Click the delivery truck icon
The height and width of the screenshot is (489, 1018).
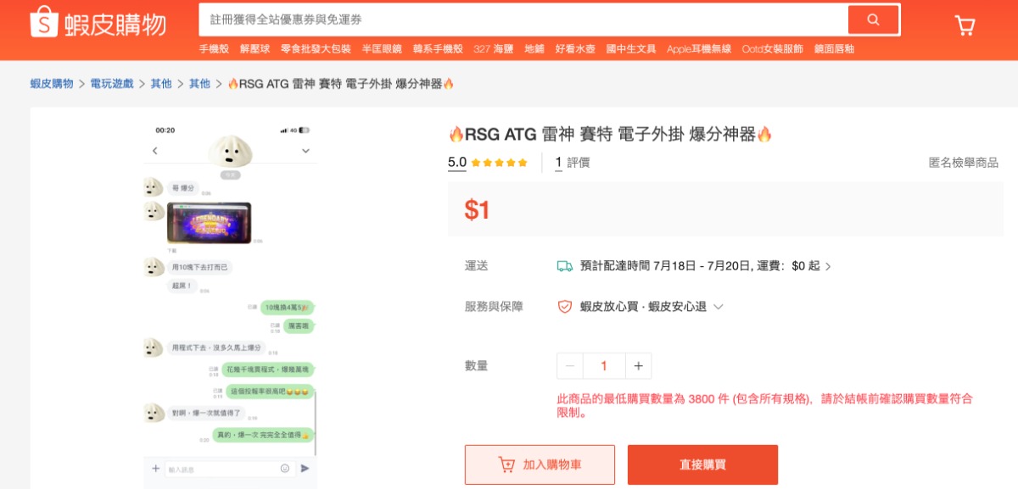pyautogui.click(x=564, y=266)
